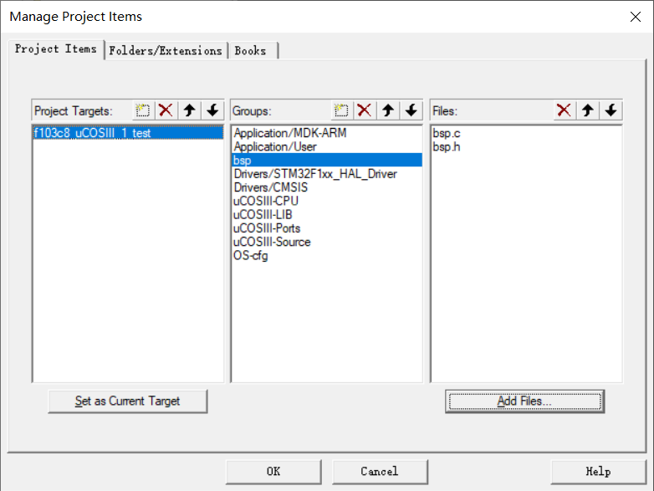Switch to Project Items tab

[56, 49]
